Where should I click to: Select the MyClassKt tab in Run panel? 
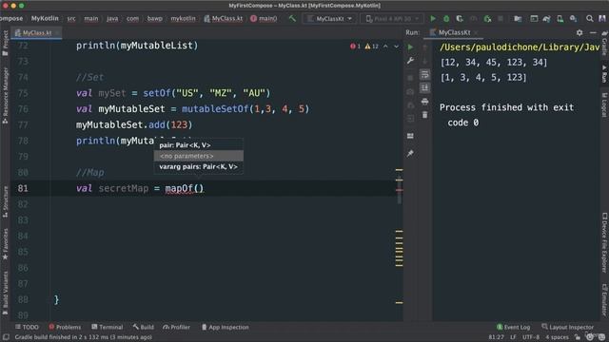pyautogui.click(x=455, y=32)
